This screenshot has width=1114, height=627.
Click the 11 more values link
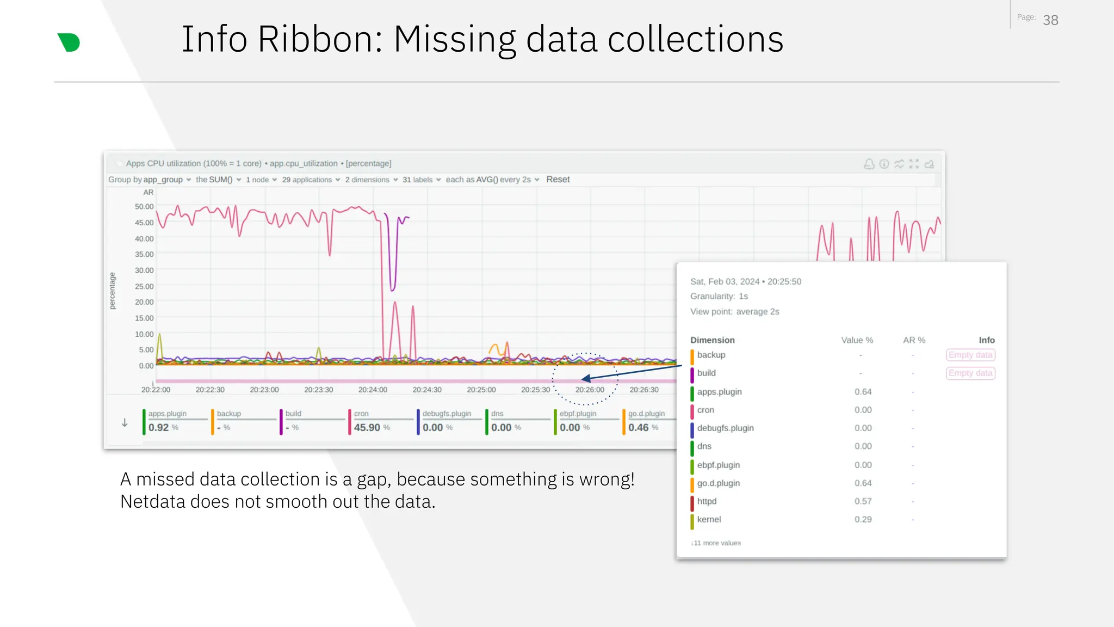(716, 543)
